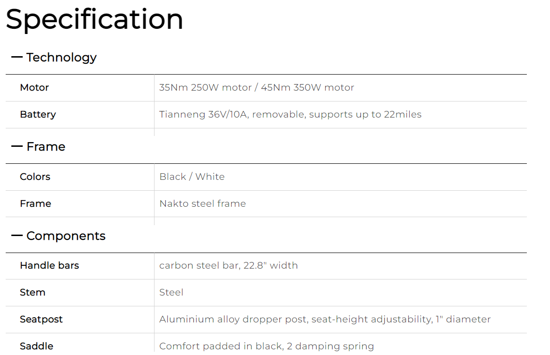The height and width of the screenshot is (355, 550).
Task: Click the carbon steel bar handlebar value
Action: (x=228, y=265)
